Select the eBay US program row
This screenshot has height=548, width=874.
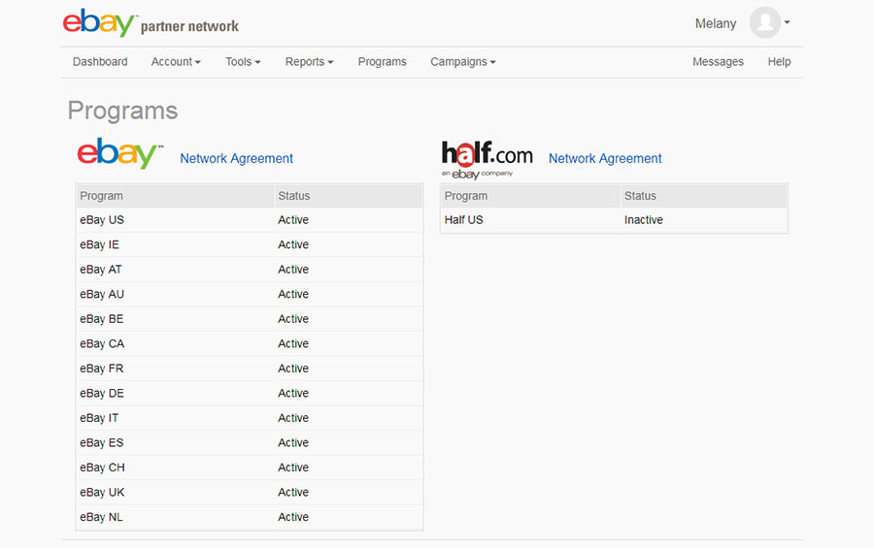pyautogui.click(x=250, y=220)
